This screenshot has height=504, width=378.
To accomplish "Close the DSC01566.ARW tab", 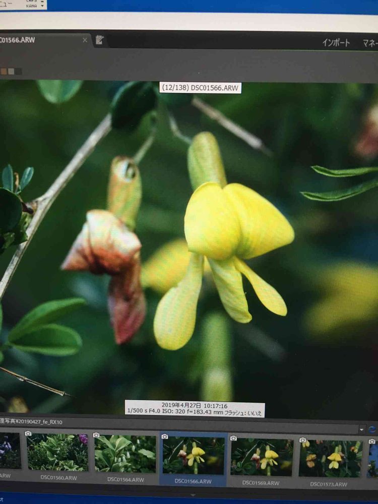I will click(85, 40).
